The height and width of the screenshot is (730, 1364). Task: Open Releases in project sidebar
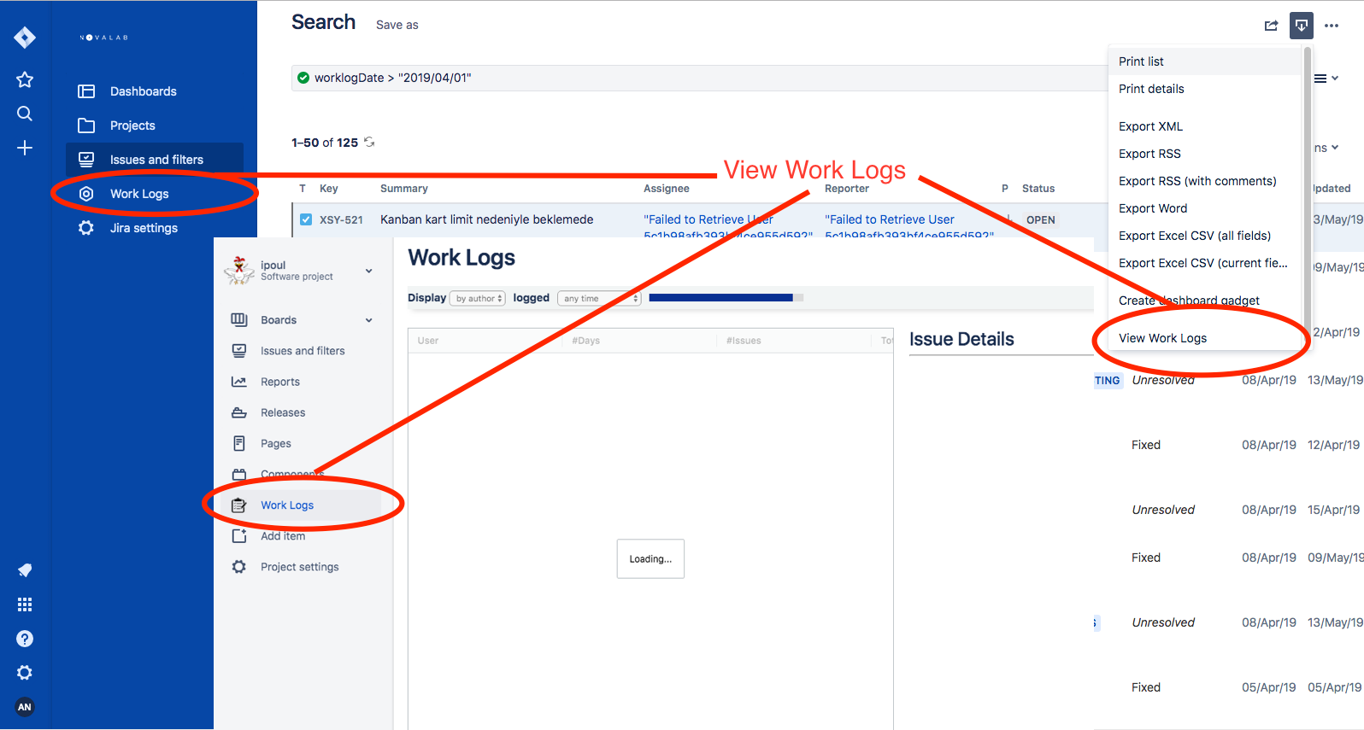pos(283,412)
